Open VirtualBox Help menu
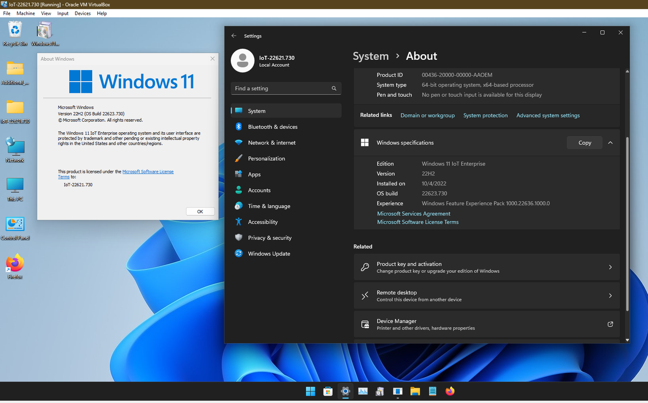This screenshot has width=648, height=403. pos(102,13)
